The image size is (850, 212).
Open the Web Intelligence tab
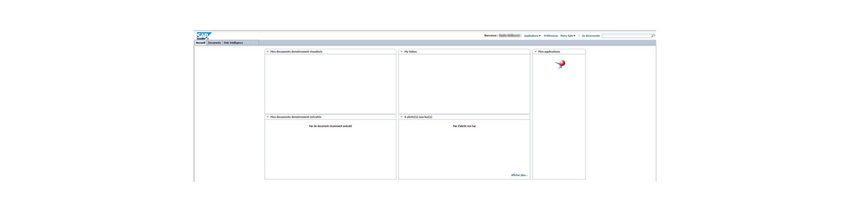pos(233,43)
